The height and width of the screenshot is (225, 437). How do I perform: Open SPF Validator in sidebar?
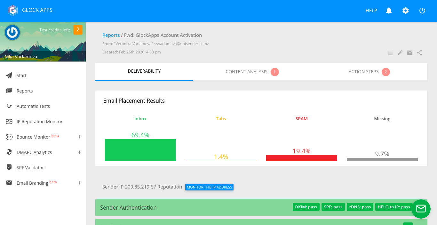point(30,168)
